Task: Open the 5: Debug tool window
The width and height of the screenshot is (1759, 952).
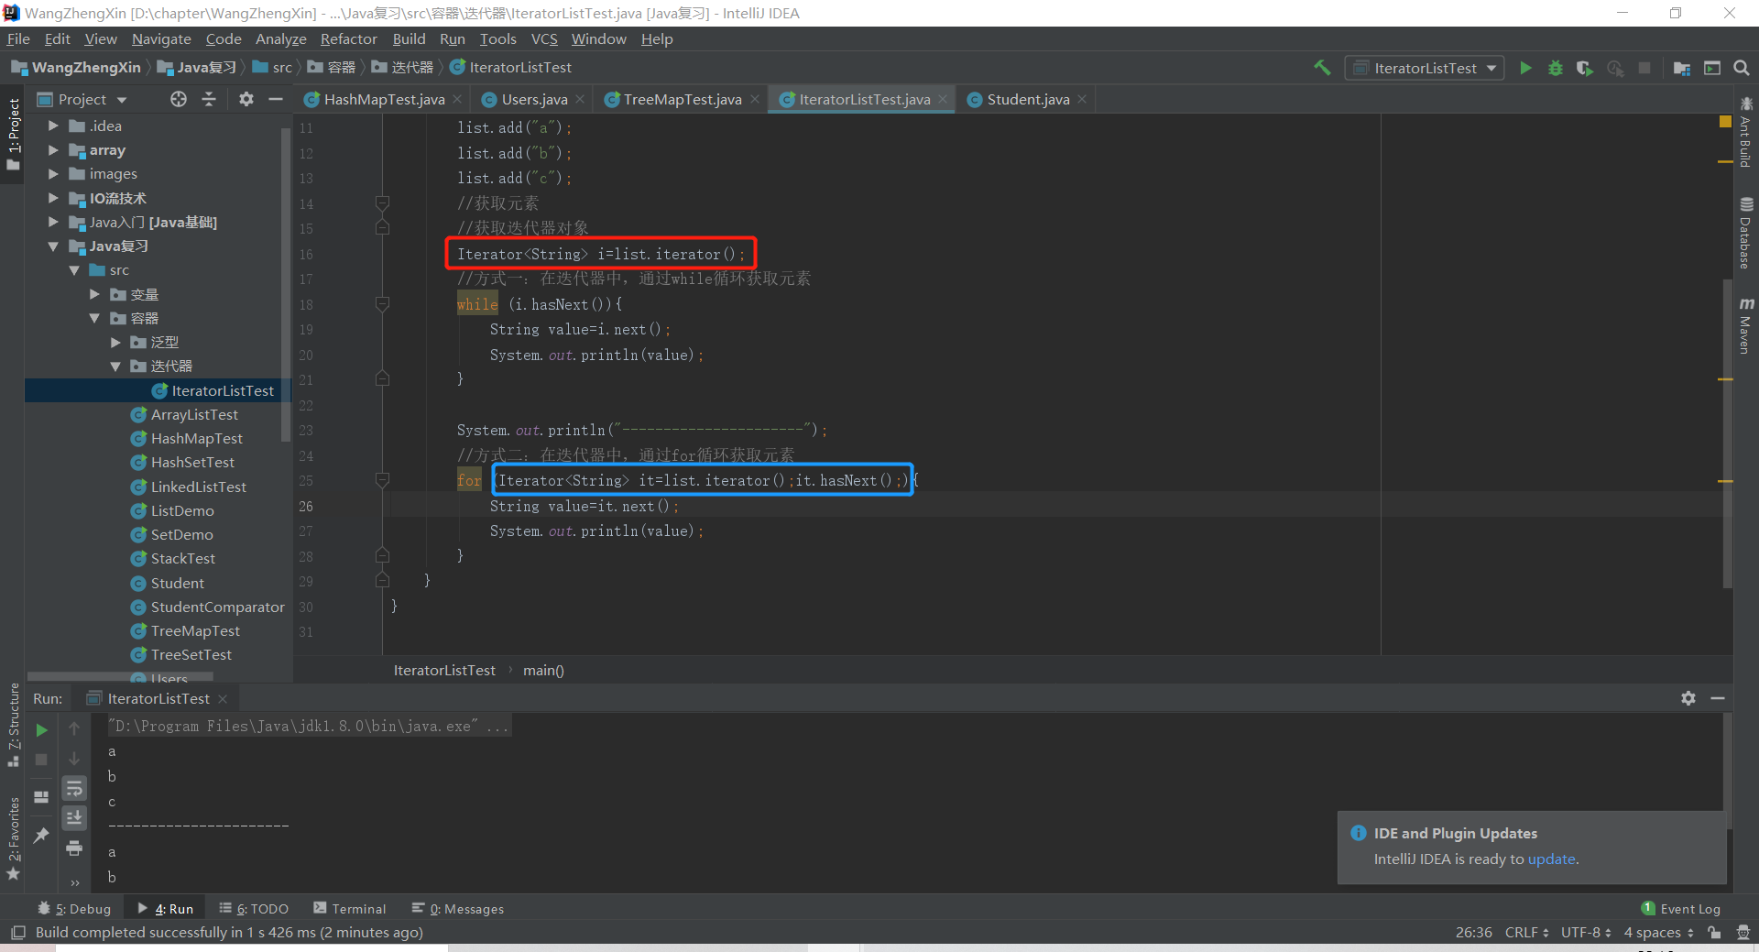Action: [x=75, y=909]
